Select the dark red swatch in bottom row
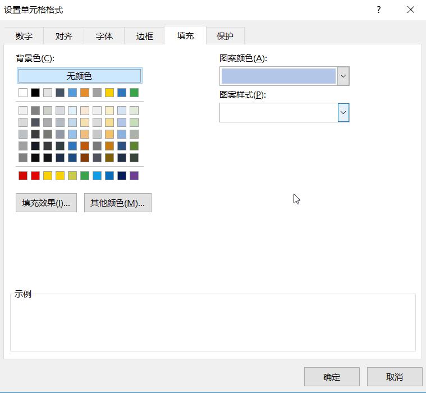 (x=23, y=176)
